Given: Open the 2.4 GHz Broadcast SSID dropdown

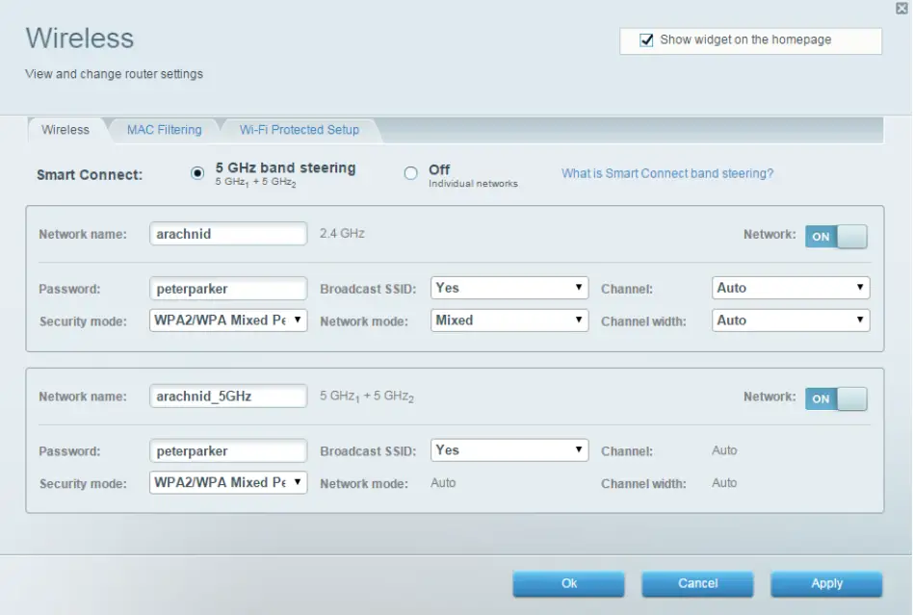Looking at the screenshot, I should [509, 287].
